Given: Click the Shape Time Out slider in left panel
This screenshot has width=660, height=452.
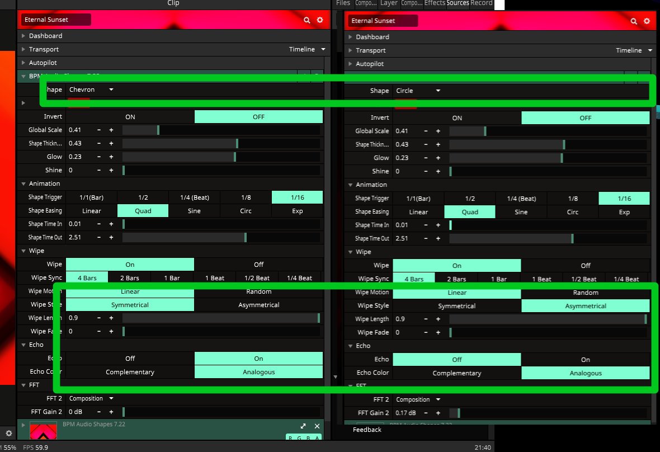Looking at the screenshot, I should click(221, 237).
